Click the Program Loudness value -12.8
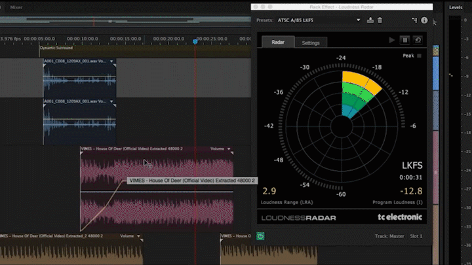Image resolution: width=472 pixels, height=265 pixels. (411, 191)
